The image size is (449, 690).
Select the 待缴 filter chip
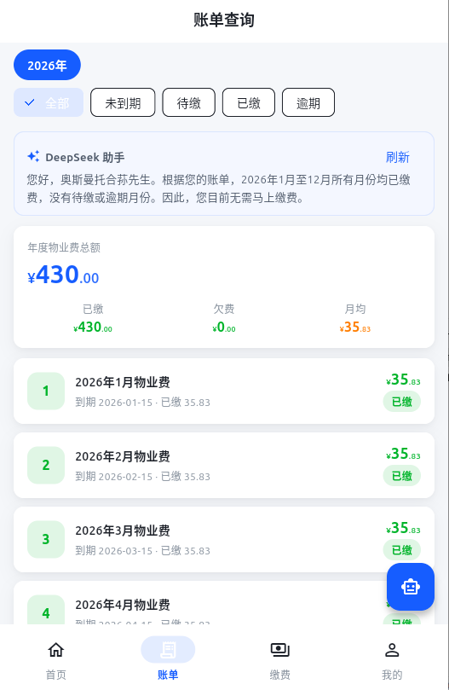pyautogui.click(x=188, y=102)
